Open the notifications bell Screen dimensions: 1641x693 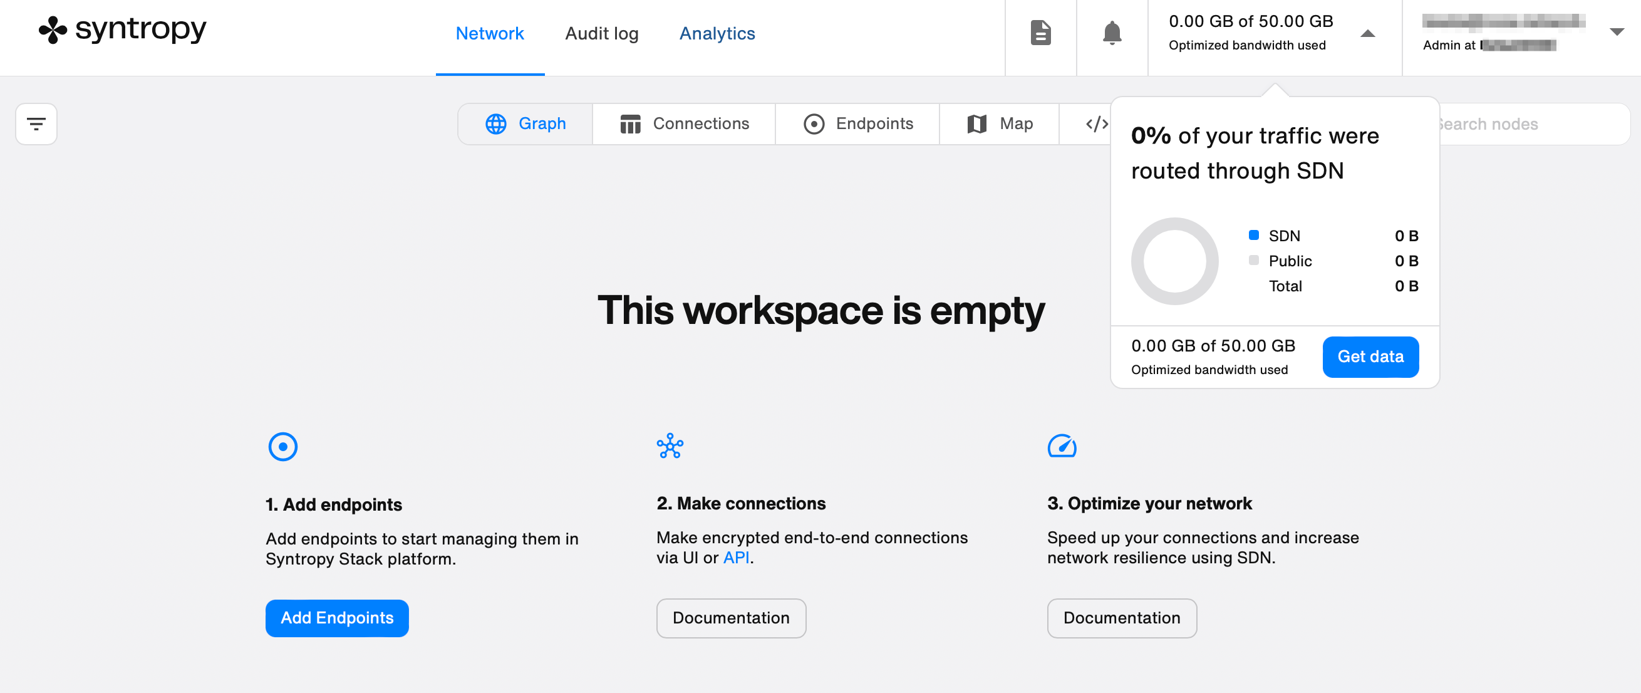pyautogui.click(x=1112, y=33)
